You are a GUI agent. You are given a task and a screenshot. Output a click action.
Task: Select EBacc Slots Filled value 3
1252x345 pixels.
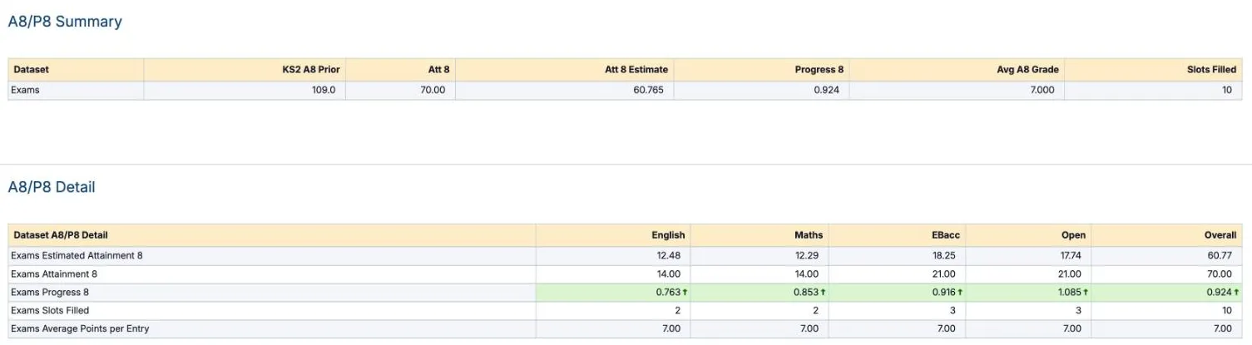(x=953, y=311)
